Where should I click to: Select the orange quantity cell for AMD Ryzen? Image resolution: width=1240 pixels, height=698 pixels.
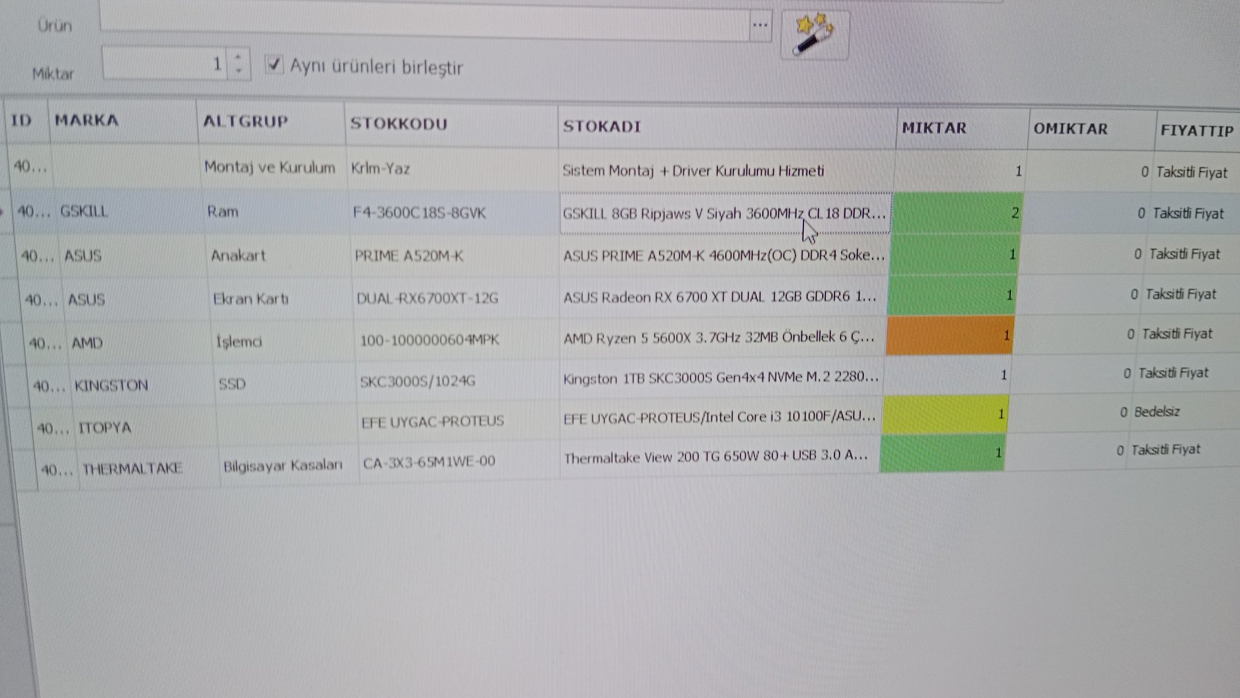coord(948,335)
